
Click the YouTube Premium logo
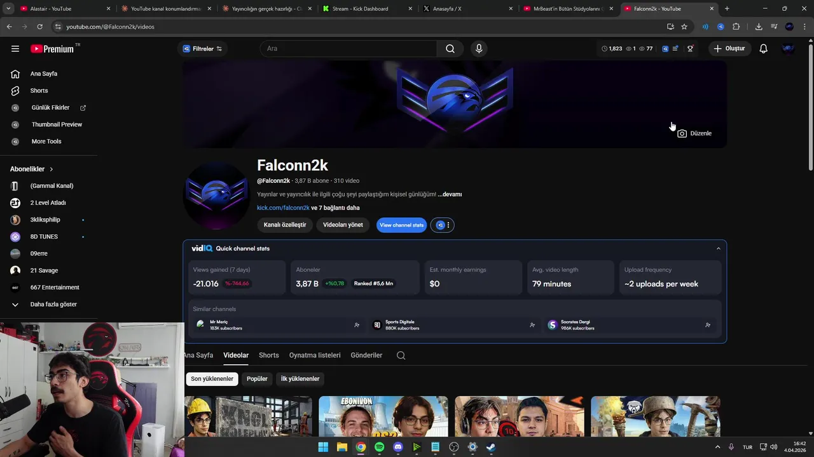[x=52, y=49]
